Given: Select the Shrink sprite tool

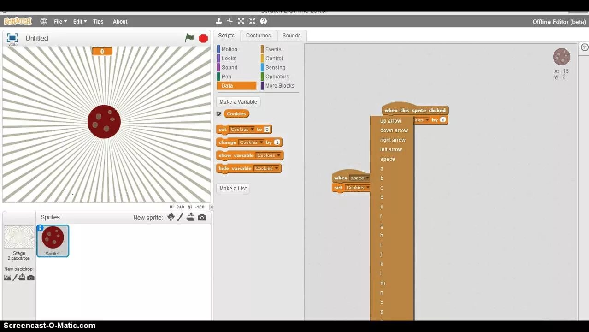Looking at the screenshot, I should tap(252, 21).
